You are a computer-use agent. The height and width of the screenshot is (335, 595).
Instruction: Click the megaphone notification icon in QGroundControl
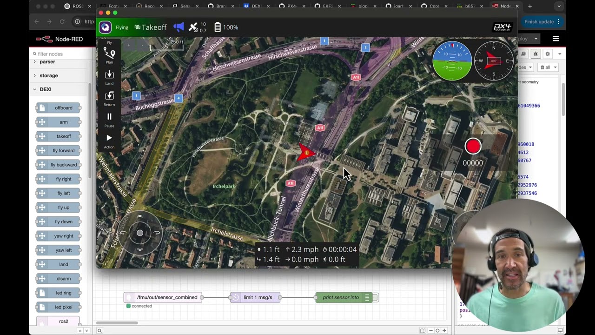click(x=178, y=27)
